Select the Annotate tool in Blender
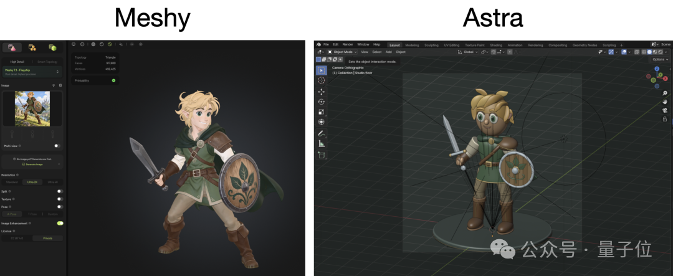The height and width of the screenshot is (276, 673). pos(321,133)
